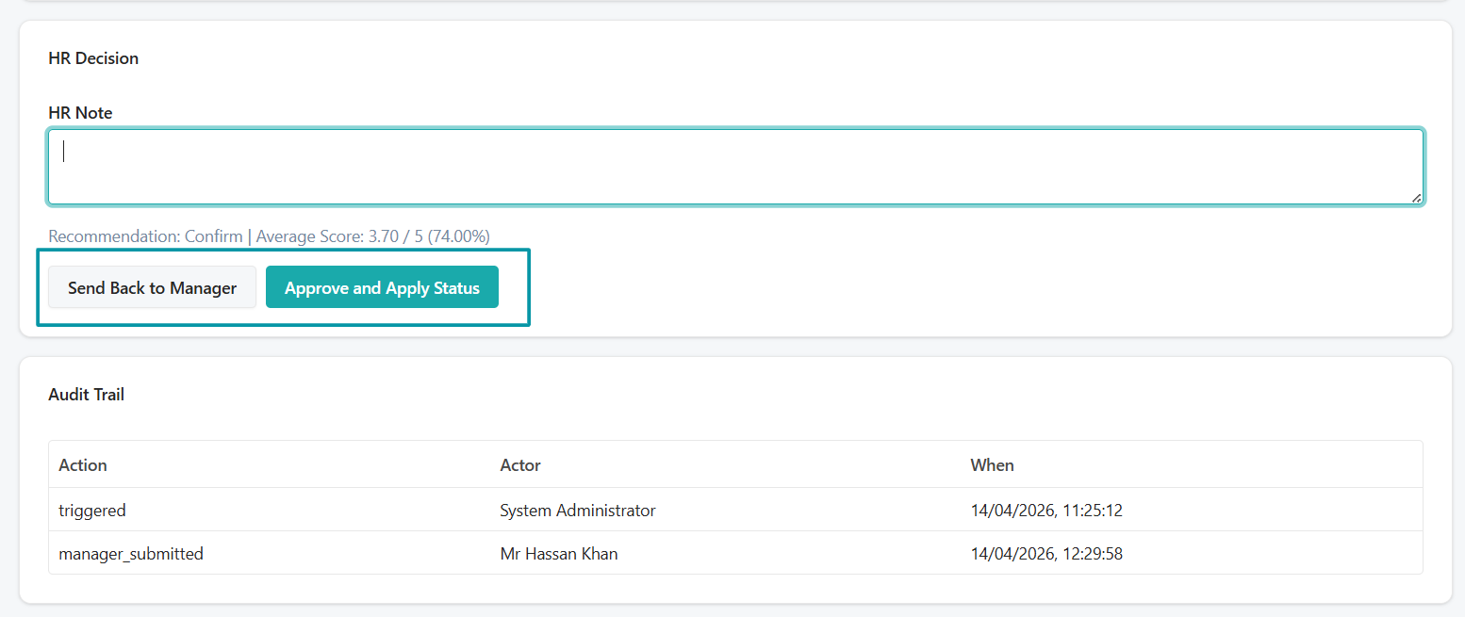
Task: Click the Action column header
Action: coord(83,465)
